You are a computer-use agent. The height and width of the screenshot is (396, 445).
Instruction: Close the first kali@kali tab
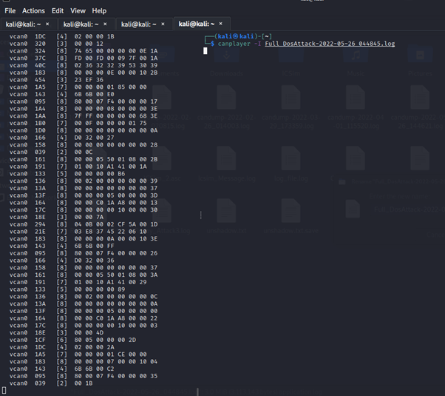tap(47, 24)
